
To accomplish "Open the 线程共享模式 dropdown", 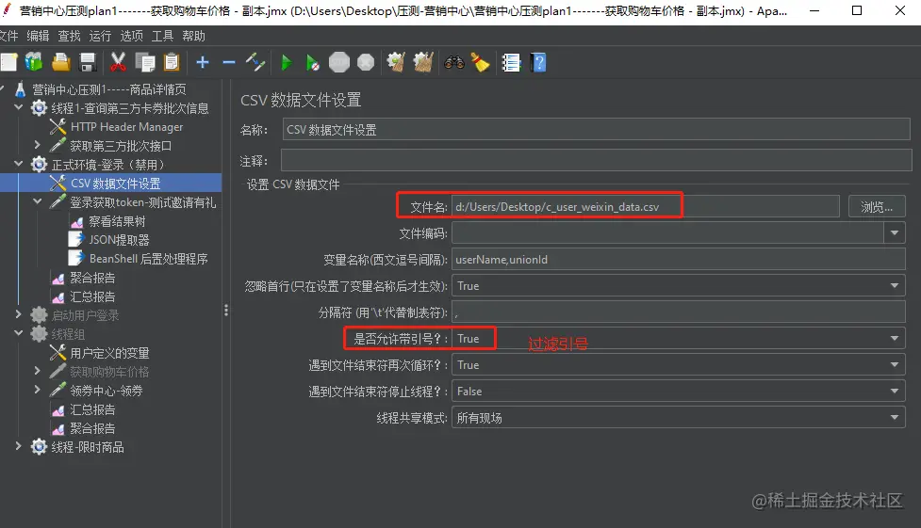I will tap(679, 418).
